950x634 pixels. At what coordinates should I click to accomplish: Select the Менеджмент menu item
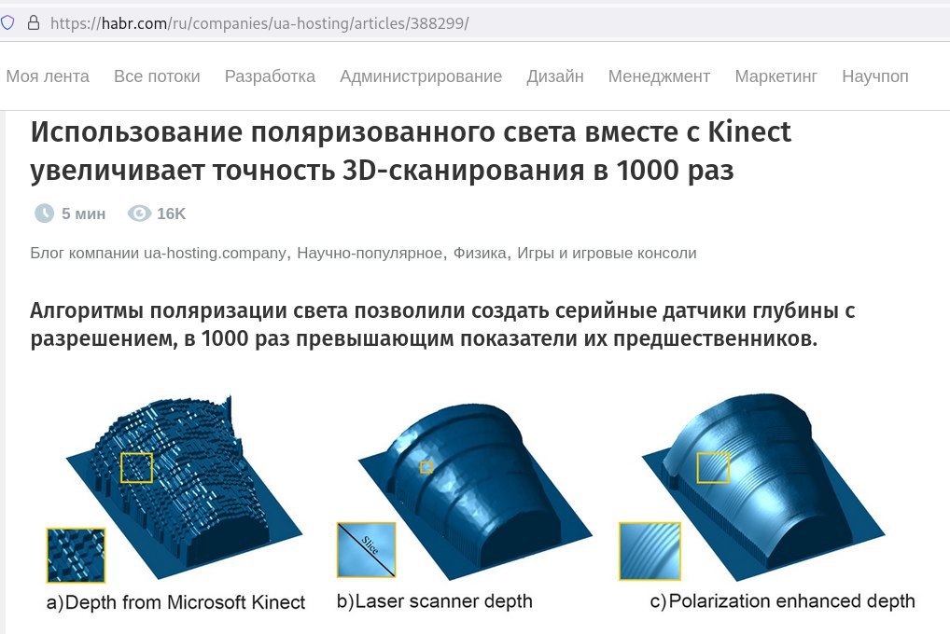(x=659, y=76)
